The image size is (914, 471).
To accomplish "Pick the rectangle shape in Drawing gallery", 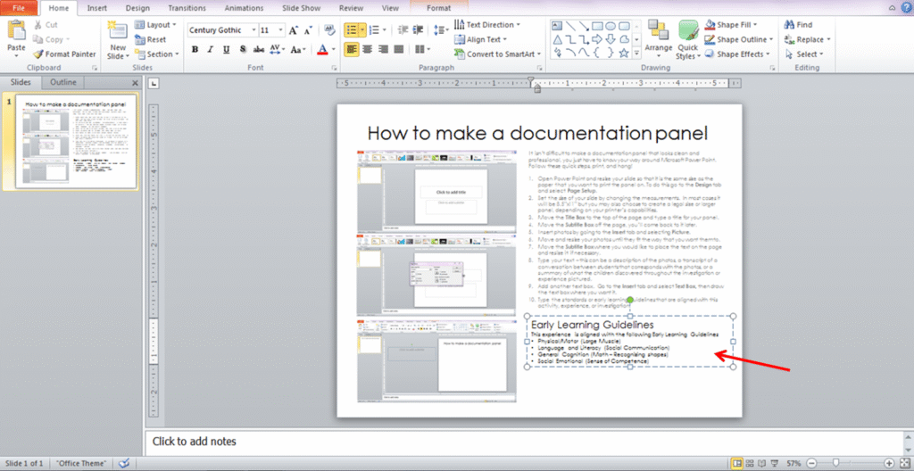I will 597,26.
